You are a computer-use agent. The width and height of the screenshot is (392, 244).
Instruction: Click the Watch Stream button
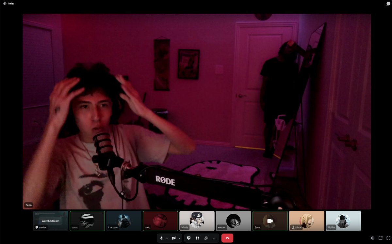coord(51,221)
